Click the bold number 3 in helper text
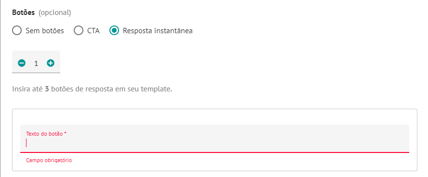The height and width of the screenshot is (177, 428). tap(47, 89)
